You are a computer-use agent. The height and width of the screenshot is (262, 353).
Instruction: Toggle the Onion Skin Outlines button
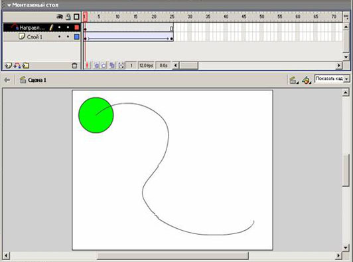click(x=104, y=66)
